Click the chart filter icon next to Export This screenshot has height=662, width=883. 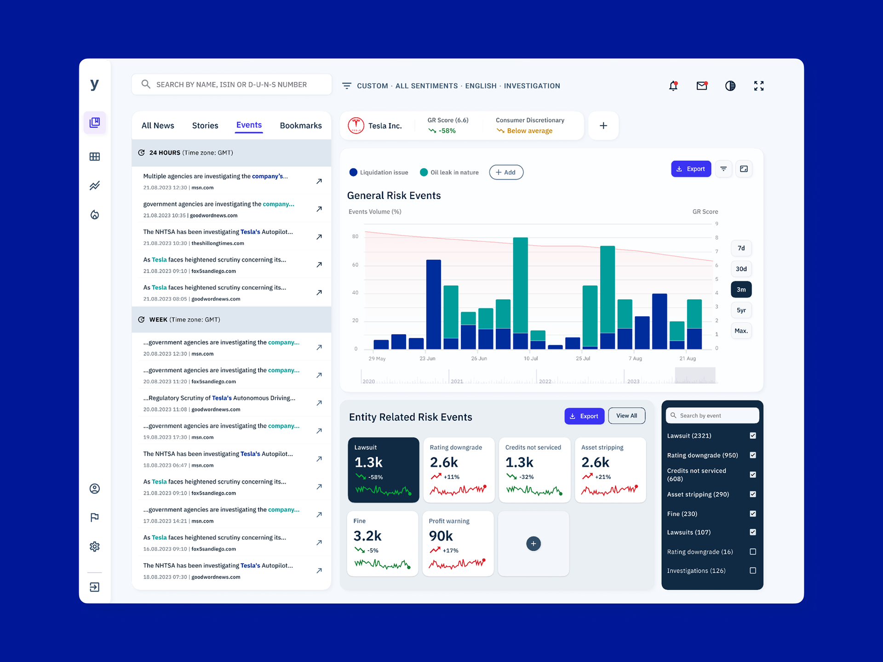[x=723, y=169]
